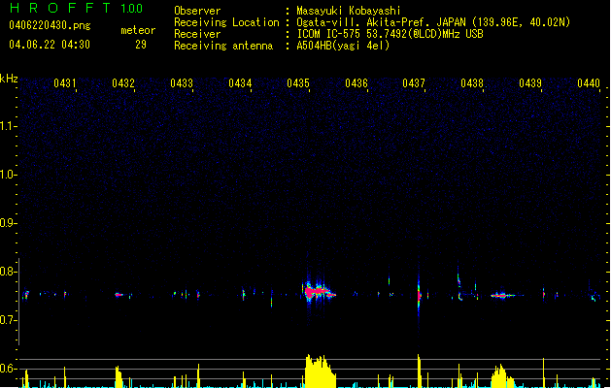The width and height of the screenshot is (611, 388).
Task: Click the Ogata-vill. Akita-Pref. JAPAN location text
Action: (x=433, y=22)
